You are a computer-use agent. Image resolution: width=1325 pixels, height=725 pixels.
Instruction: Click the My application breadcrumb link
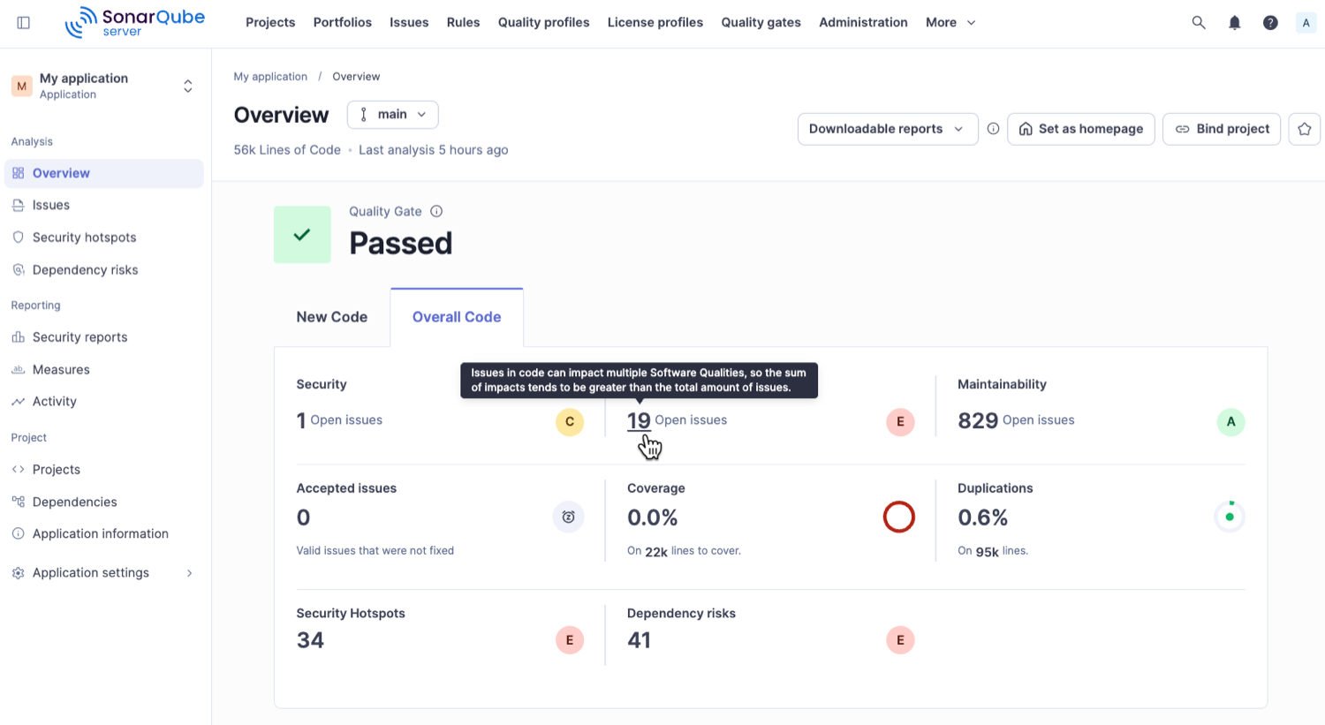(x=270, y=77)
